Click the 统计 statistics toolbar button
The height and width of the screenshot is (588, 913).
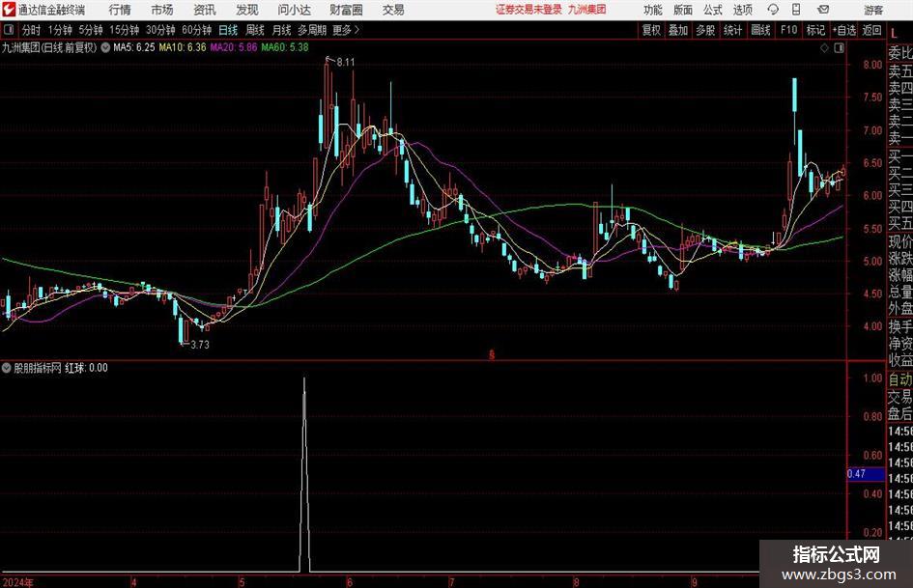(x=732, y=30)
